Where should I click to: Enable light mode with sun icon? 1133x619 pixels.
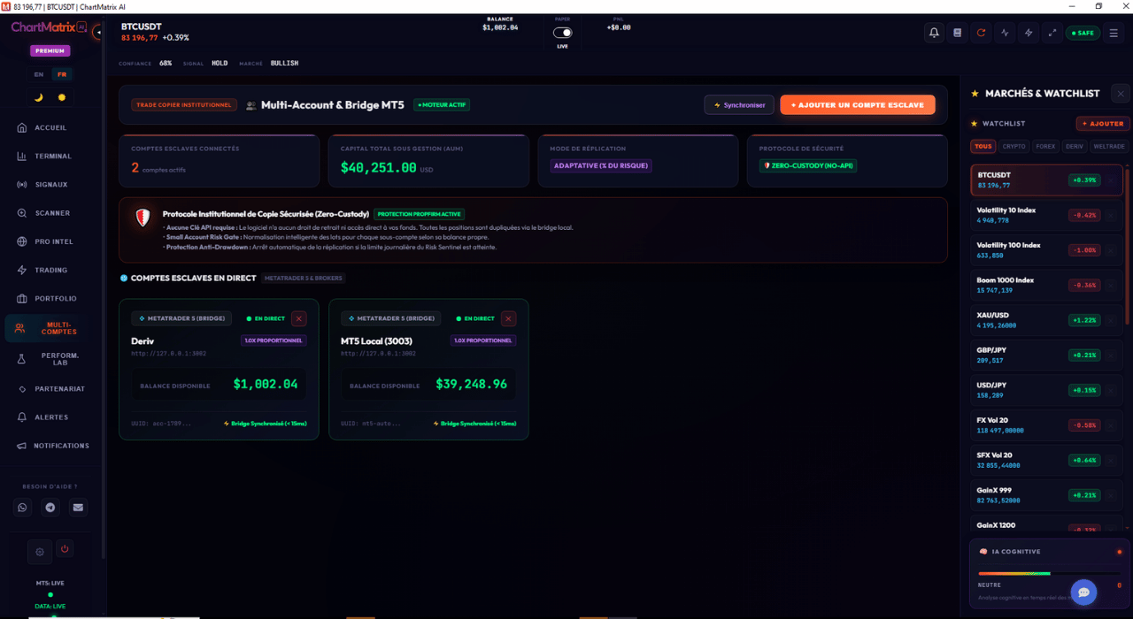click(x=62, y=97)
